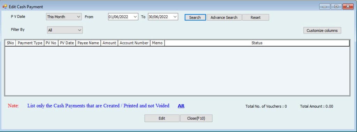This screenshot has height=132, width=357.
Task: Click the Edit Cash Payment window icon
Action: click(5, 7)
